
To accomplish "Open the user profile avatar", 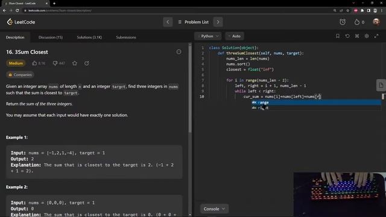I will pos(376,22).
